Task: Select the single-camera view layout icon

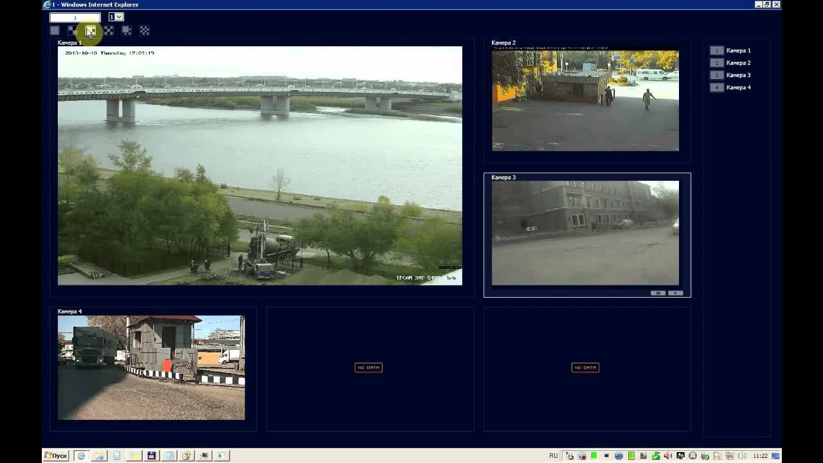Action: pyautogui.click(x=55, y=30)
